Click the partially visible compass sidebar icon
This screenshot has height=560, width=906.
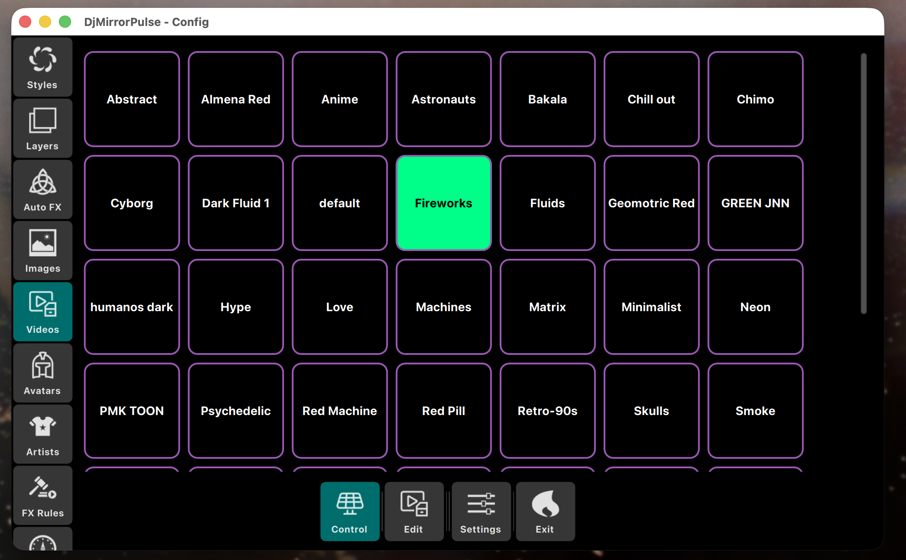tap(42, 540)
